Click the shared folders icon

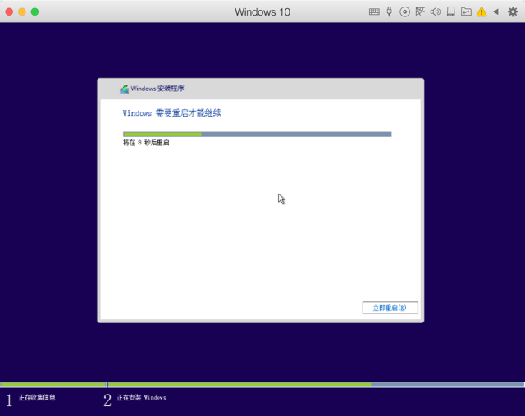pyautogui.click(x=466, y=12)
